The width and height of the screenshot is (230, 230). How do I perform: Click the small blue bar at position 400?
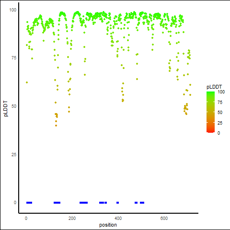coord(117,203)
